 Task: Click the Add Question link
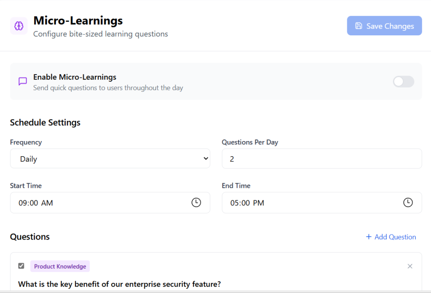point(395,237)
